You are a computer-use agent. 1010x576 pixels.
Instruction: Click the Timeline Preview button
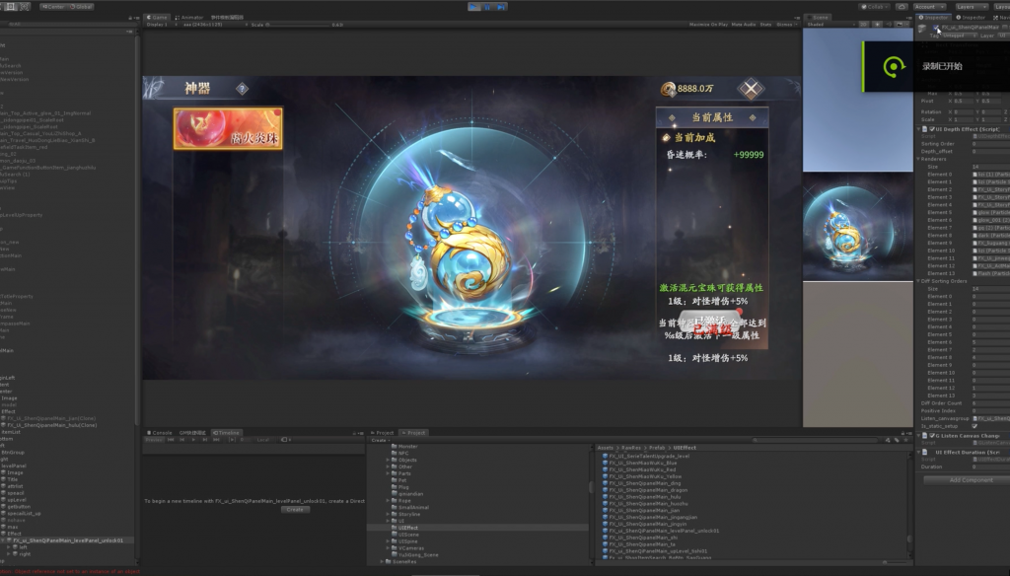(x=154, y=440)
